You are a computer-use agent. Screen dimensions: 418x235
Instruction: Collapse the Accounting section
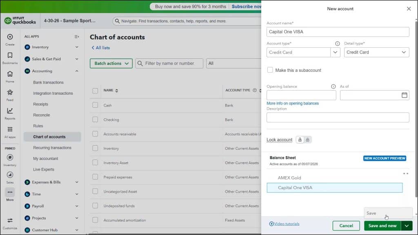77,71
